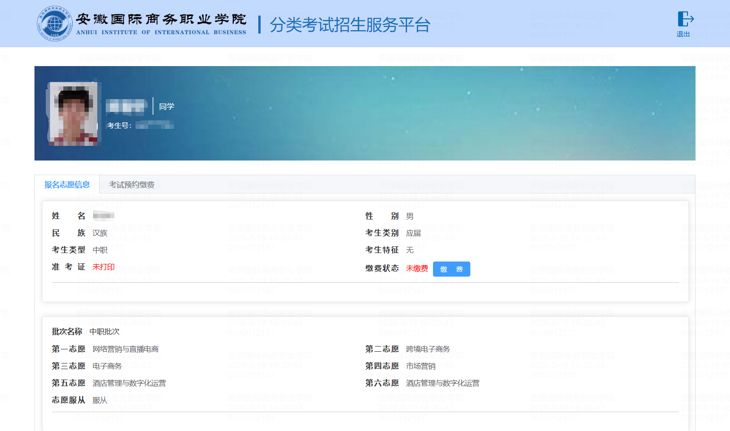The height and width of the screenshot is (431, 730).
Task: Select first choice 网络营销与直播电商
Action: click(126, 349)
